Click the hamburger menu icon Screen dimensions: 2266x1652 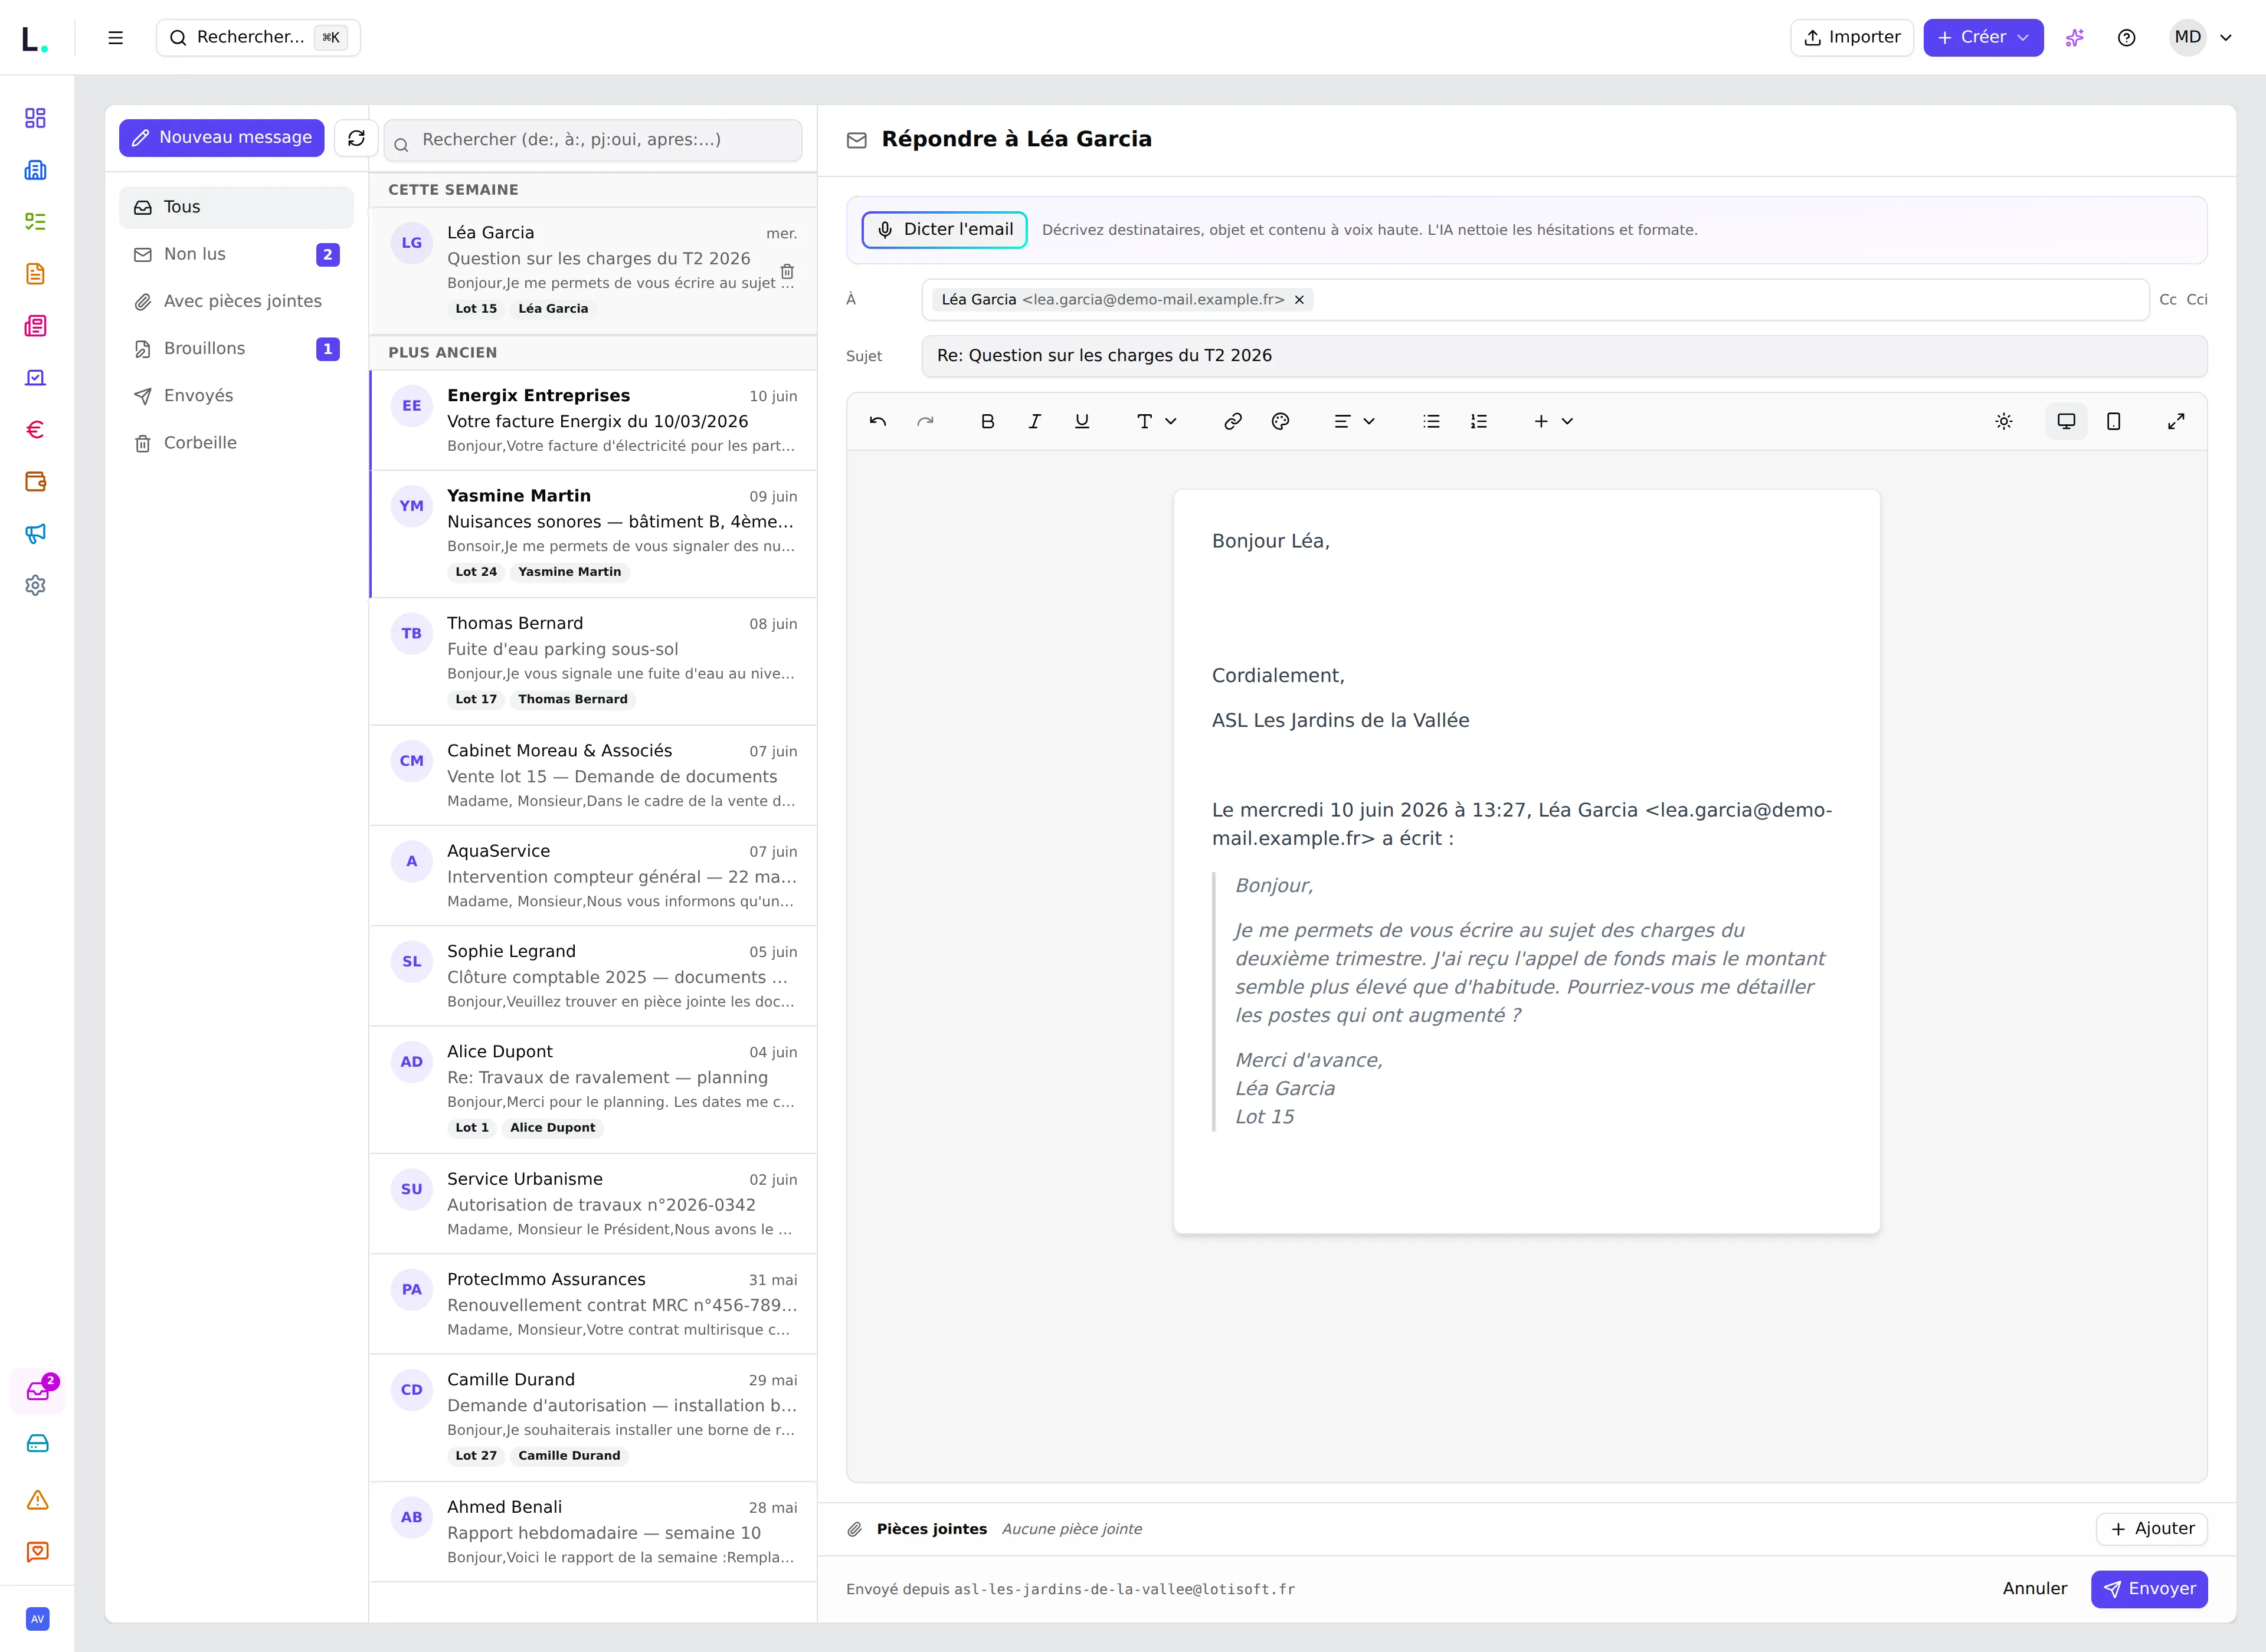click(116, 38)
